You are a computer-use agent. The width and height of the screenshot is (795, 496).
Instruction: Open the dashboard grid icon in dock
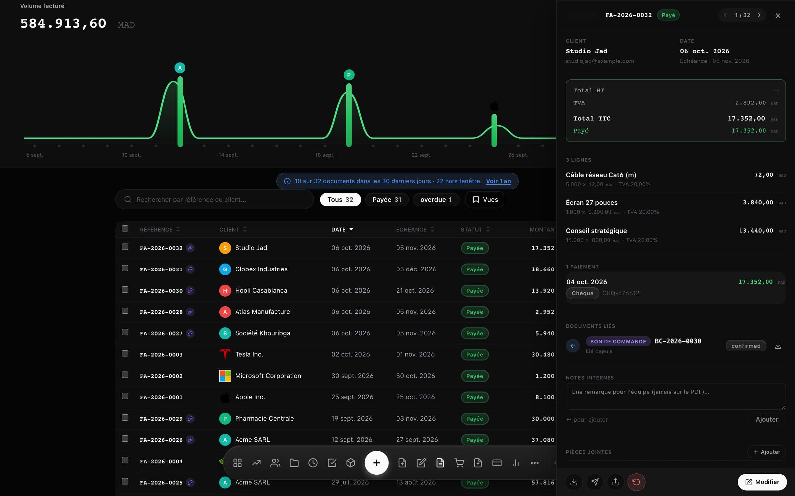click(x=237, y=463)
